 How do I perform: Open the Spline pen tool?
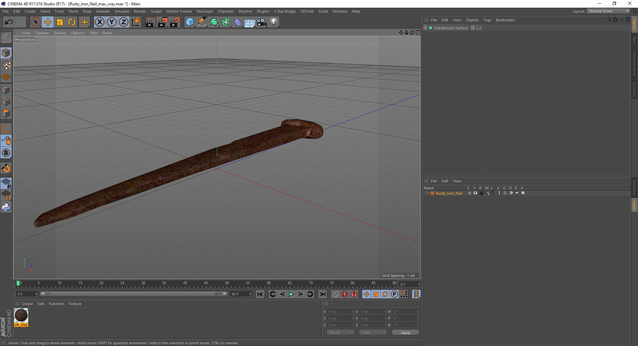pos(202,22)
